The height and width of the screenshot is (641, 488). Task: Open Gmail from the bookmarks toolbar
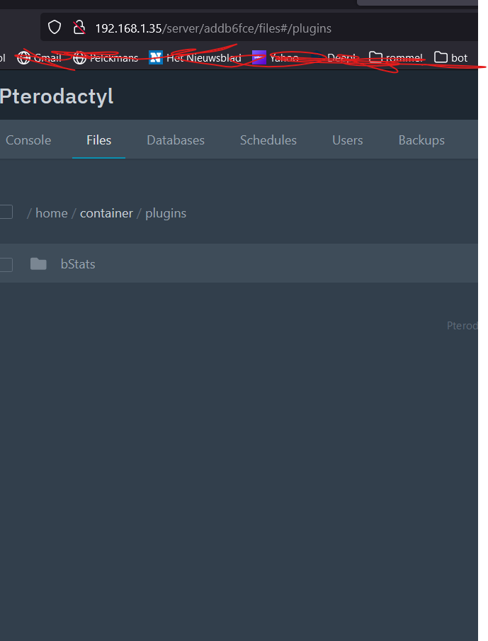tap(39, 57)
